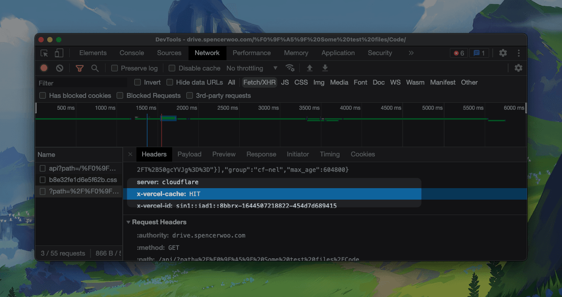Screen dimensions: 562x297
Task: Tick the Hide data URLs checkbox
Action: (x=170, y=82)
